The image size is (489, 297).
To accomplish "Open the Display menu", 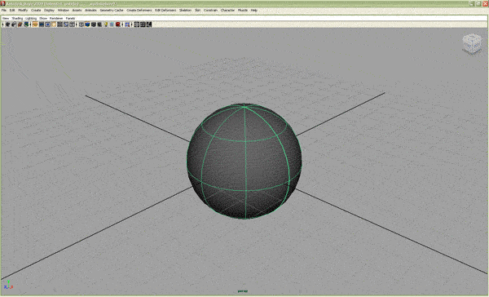I will 49,11.
